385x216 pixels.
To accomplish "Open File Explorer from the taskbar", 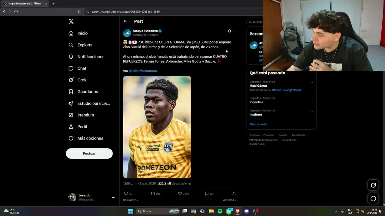I will point(211,211).
